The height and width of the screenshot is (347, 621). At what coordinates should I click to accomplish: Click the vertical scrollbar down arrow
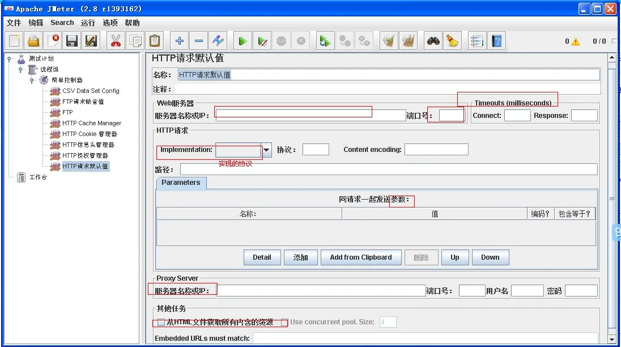[612, 340]
